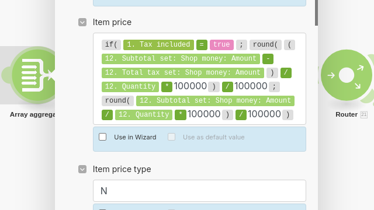The width and height of the screenshot is (374, 210).
Task: Click the divide operator after Total tax
Action: coord(286,73)
